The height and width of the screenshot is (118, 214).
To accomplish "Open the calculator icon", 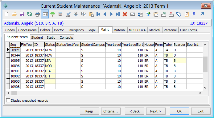I will pyautogui.click(x=60, y=14).
